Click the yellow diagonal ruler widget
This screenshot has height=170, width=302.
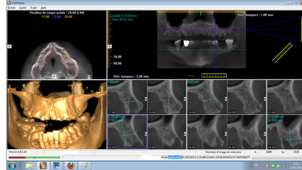282,53
